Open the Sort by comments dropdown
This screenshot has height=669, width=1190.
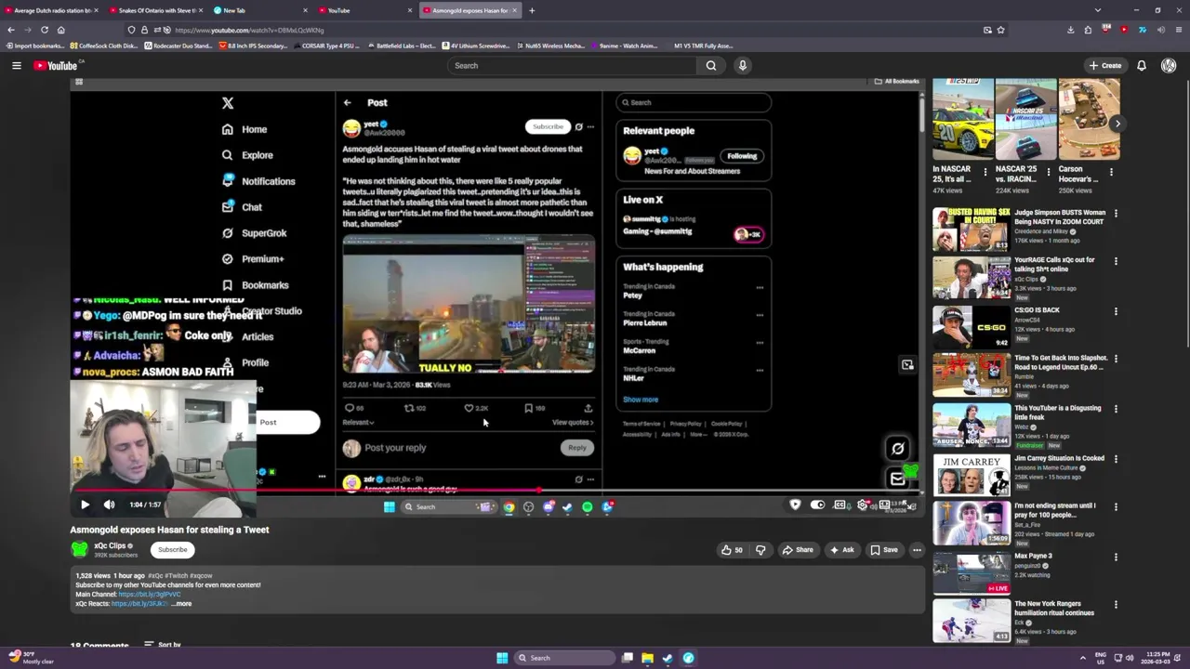coord(163,645)
